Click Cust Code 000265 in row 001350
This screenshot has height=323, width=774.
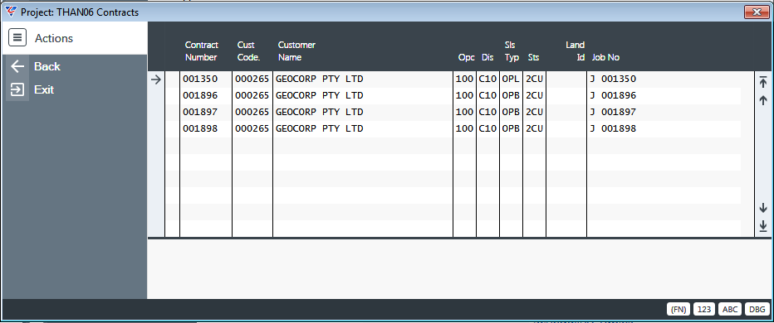[252, 79]
